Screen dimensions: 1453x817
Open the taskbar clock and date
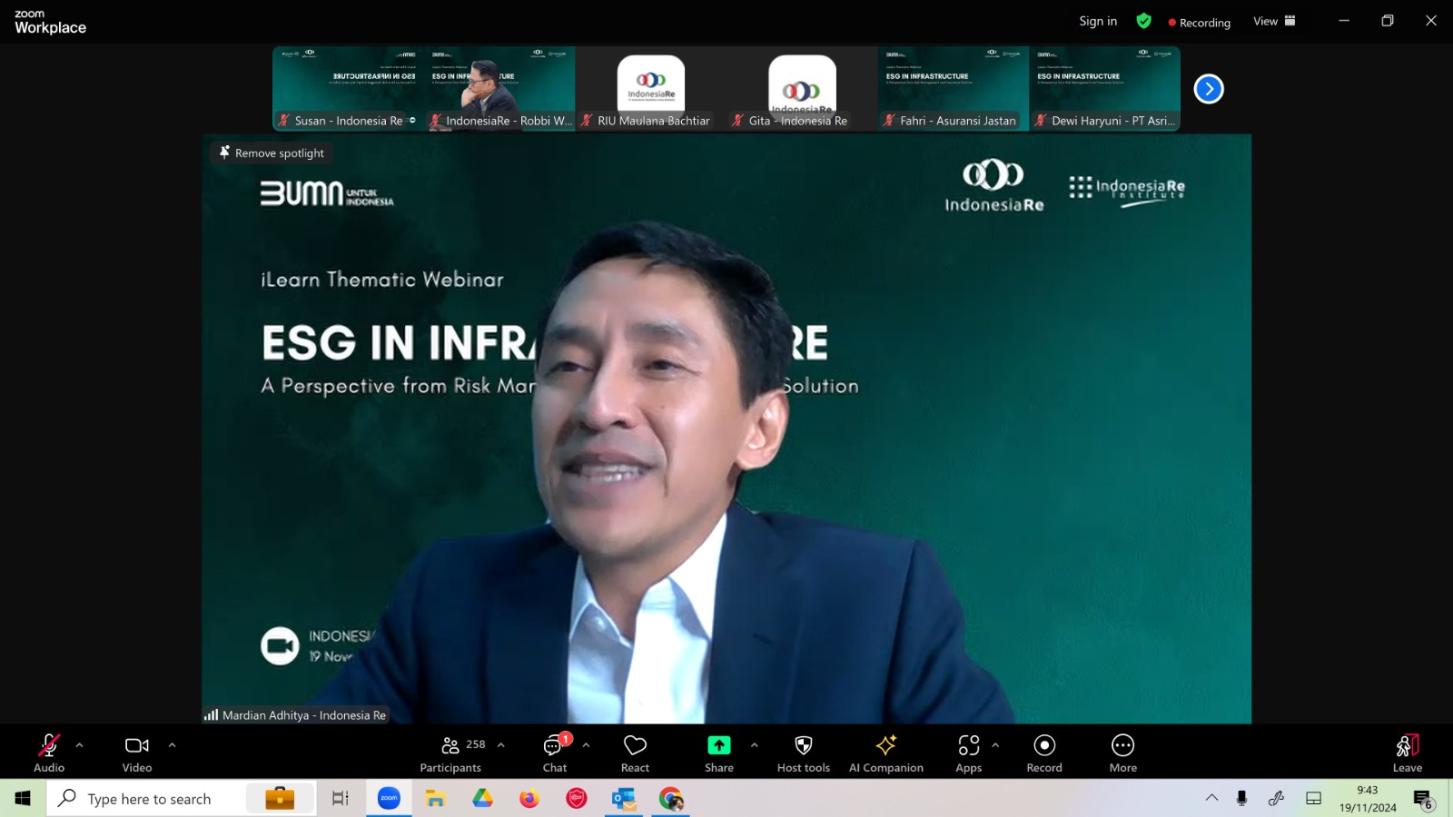pos(1368,799)
